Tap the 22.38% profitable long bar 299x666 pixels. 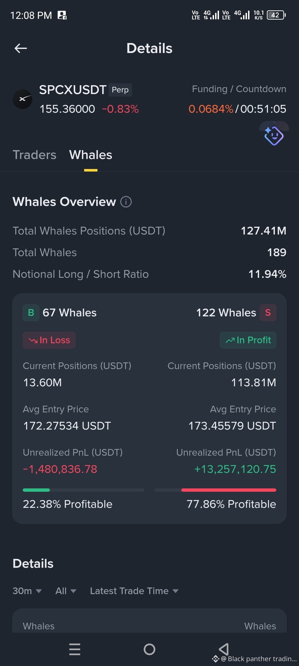coord(84,490)
